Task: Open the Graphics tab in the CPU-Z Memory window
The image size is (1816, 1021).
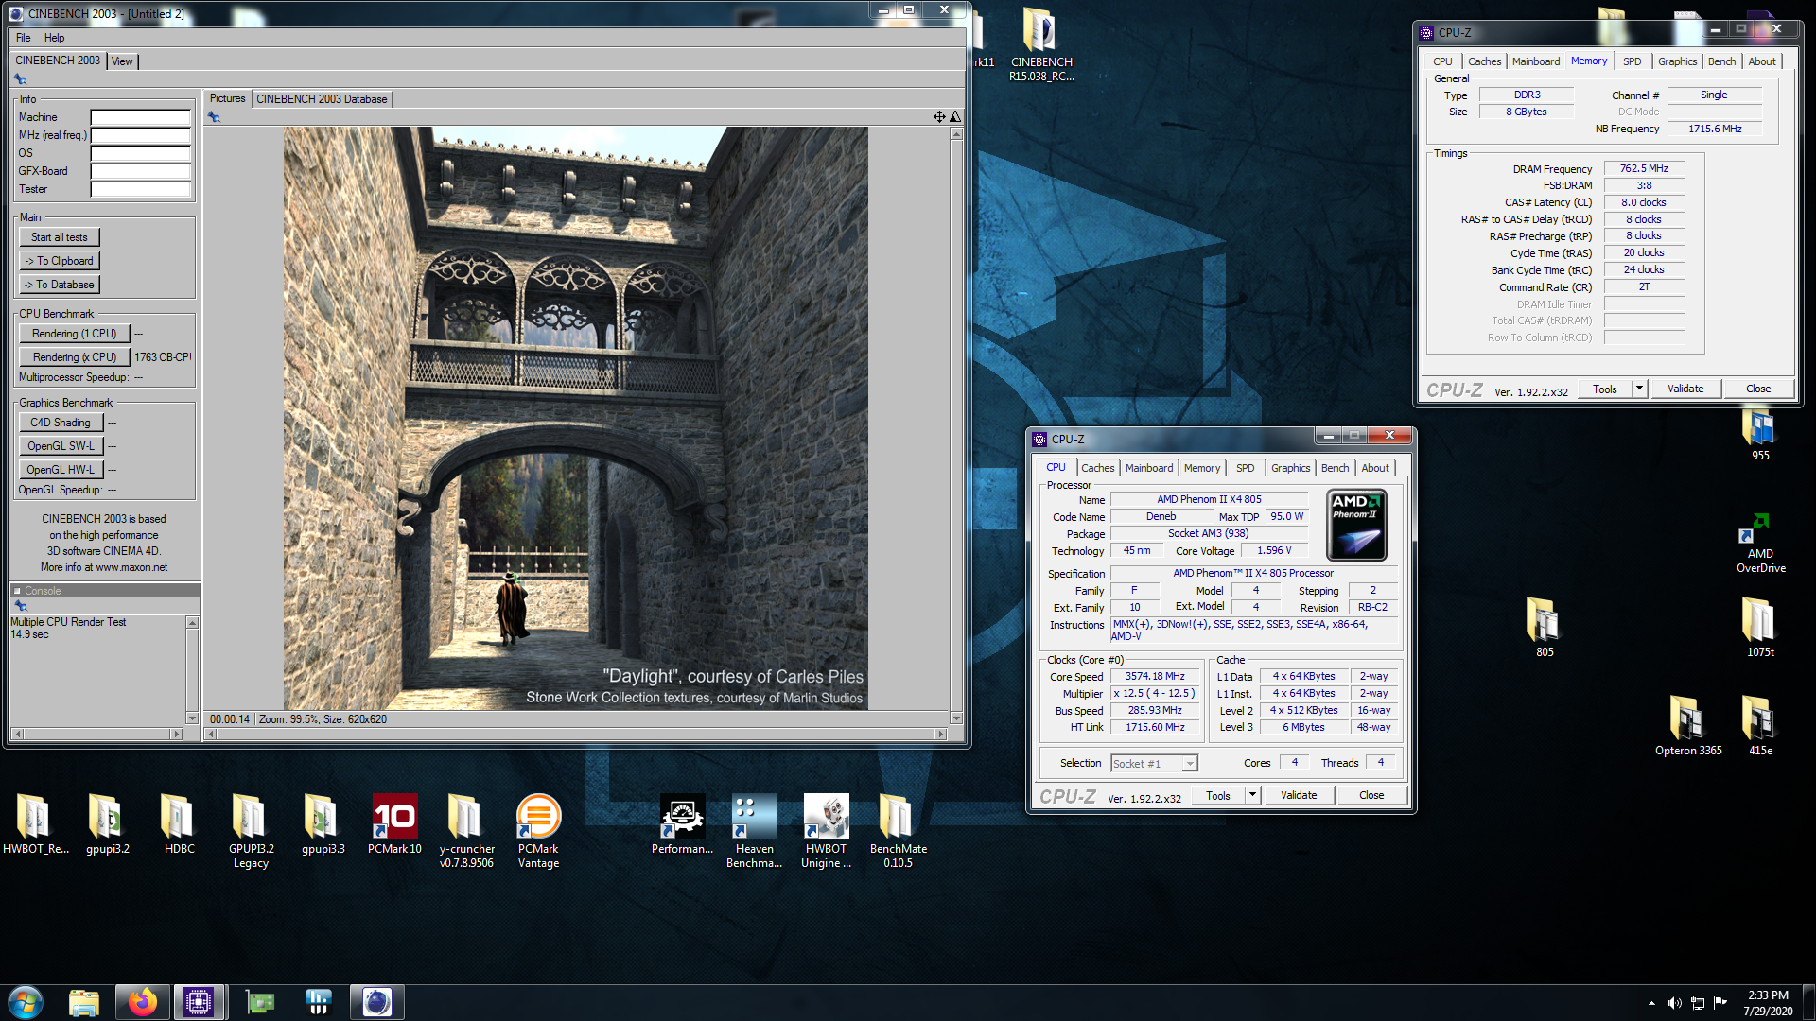Action: (1677, 61)
